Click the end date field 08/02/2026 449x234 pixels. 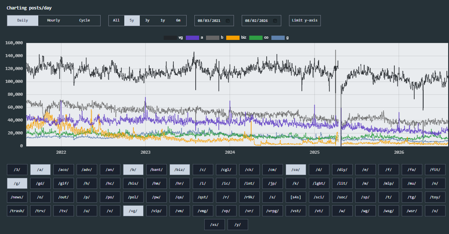261,21
